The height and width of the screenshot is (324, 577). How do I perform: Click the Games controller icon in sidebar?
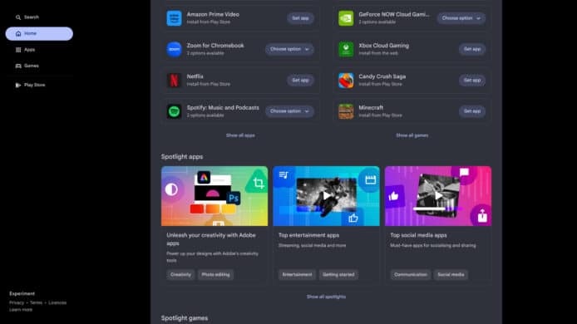tap(18, 66)
